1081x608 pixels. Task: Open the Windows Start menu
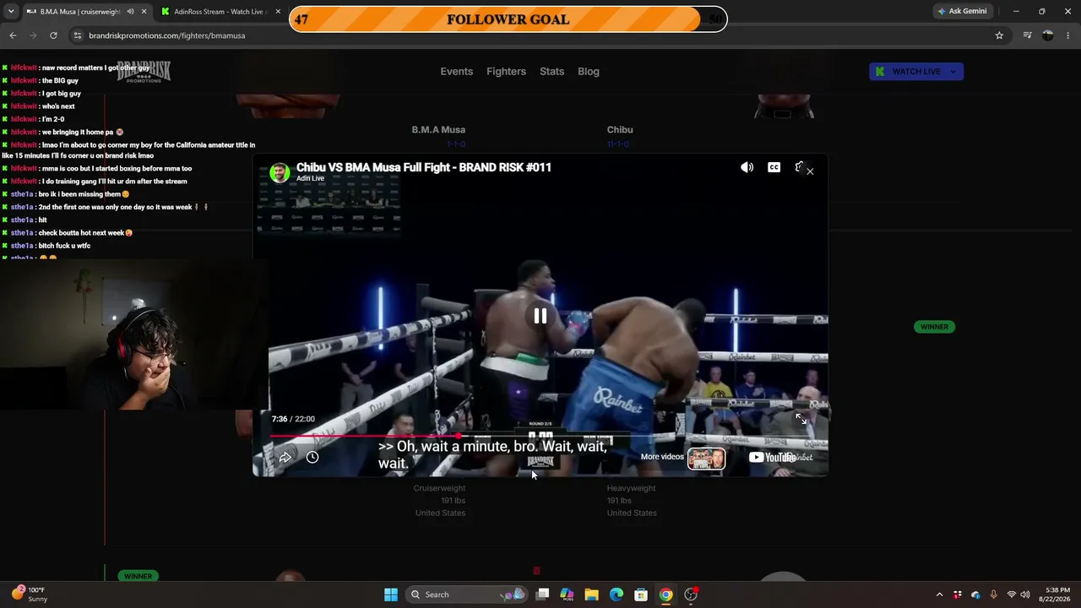[391, 594]
